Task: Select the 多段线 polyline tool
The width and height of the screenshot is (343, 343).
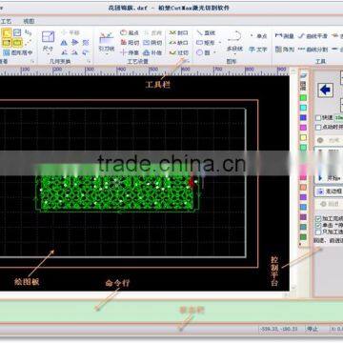Action: pyautogui.click(x=234, y=41)
